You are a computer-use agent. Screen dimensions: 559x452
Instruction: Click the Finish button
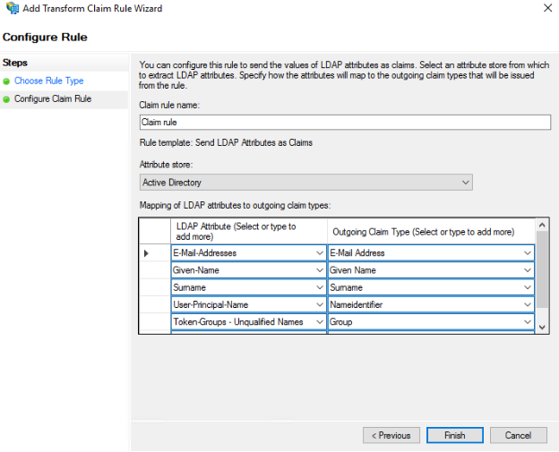coord(454,436)
